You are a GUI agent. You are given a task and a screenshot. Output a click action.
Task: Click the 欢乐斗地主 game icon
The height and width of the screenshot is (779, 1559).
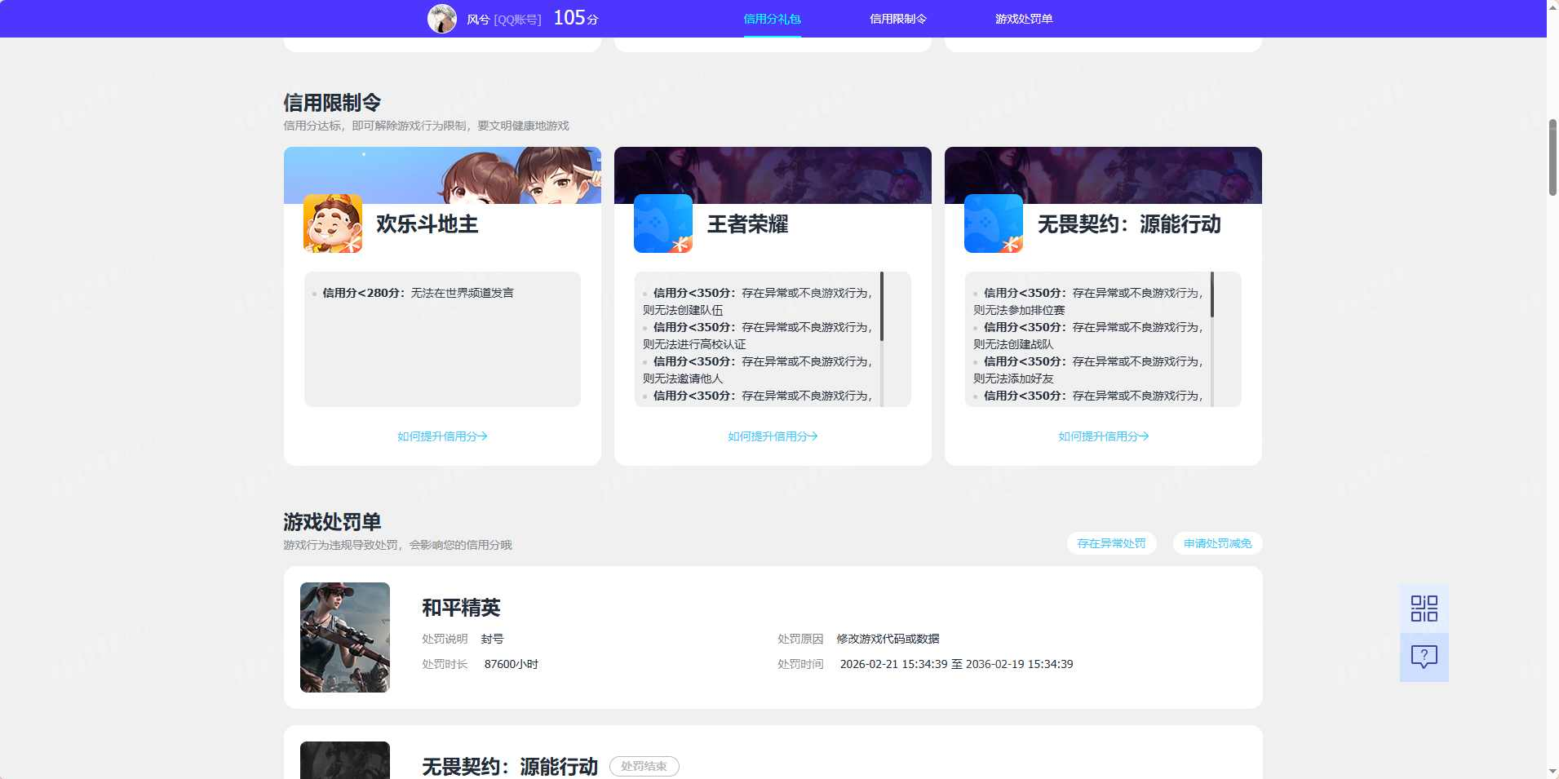(333, 224)
